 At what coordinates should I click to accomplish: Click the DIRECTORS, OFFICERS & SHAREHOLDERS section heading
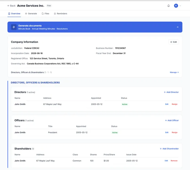[35, 83]
